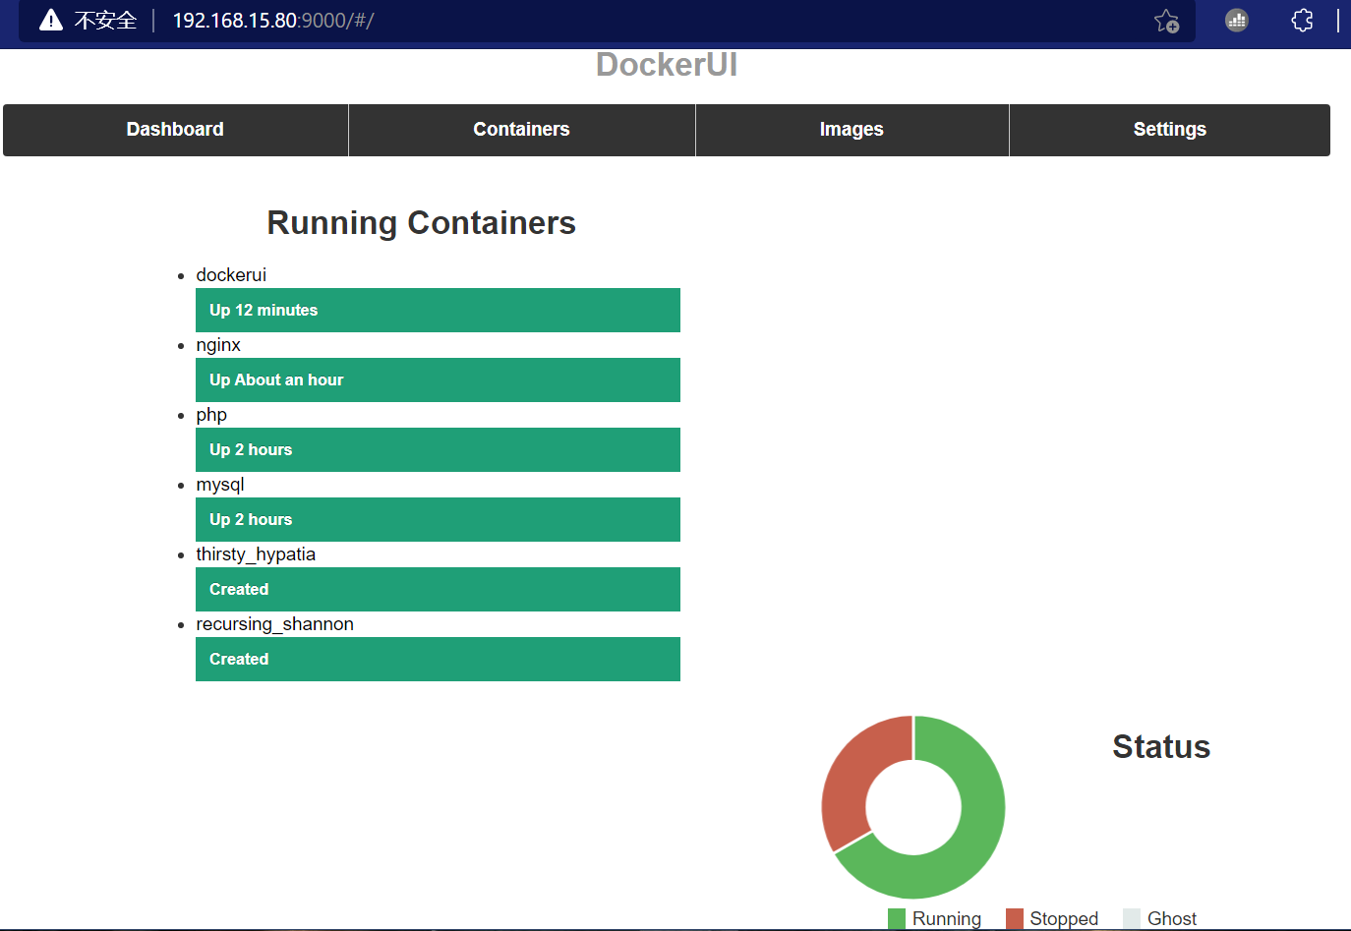
Task: Add page to favorites star icon
Action: coord(1167,21)
